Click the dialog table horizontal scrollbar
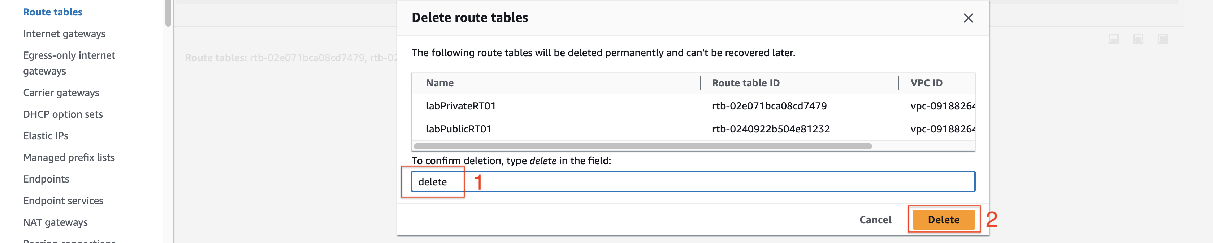This screenshot has height=243, width=1213. (x=643, y=146)
